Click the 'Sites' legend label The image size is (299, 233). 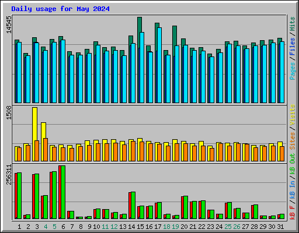293,141
